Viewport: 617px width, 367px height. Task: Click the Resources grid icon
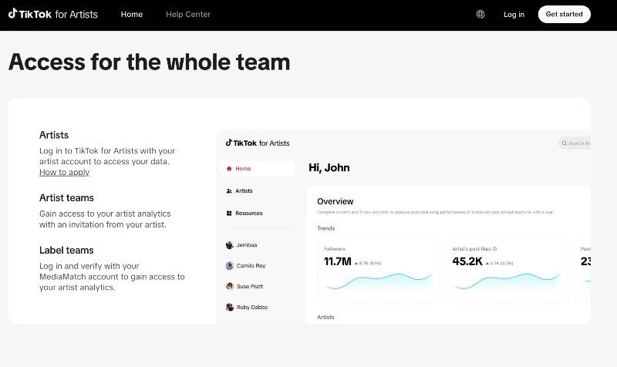[x=229, y=214]
